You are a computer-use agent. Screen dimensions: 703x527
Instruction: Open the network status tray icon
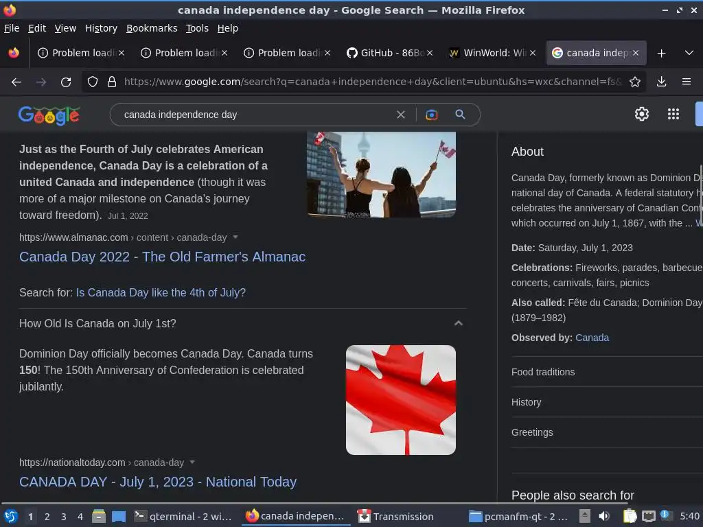click(x=648, y=516)
